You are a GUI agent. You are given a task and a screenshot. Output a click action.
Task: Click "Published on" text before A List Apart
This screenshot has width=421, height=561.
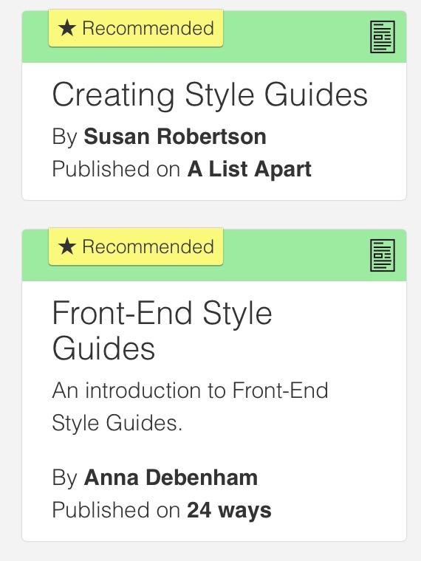click(116, 169)
